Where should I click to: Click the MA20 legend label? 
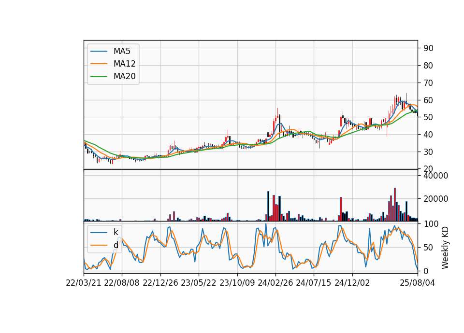point(124,76)
